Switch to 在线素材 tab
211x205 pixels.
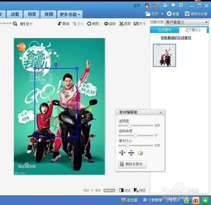165,30
